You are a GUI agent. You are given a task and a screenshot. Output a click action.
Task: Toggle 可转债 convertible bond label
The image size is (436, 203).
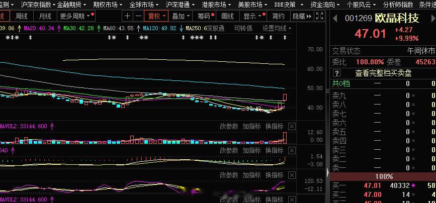pyautogui.click(x=243, y=28)
